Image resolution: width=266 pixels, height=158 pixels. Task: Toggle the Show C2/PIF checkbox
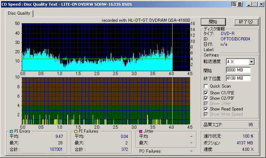(x=206, y=98)
